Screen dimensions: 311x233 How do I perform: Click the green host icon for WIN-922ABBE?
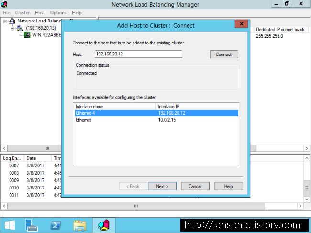[27, 35]
